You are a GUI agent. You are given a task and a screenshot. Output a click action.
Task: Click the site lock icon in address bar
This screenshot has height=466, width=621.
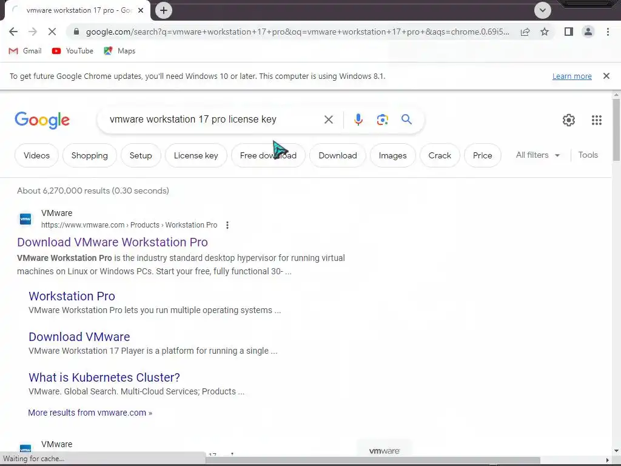(76, 32)
